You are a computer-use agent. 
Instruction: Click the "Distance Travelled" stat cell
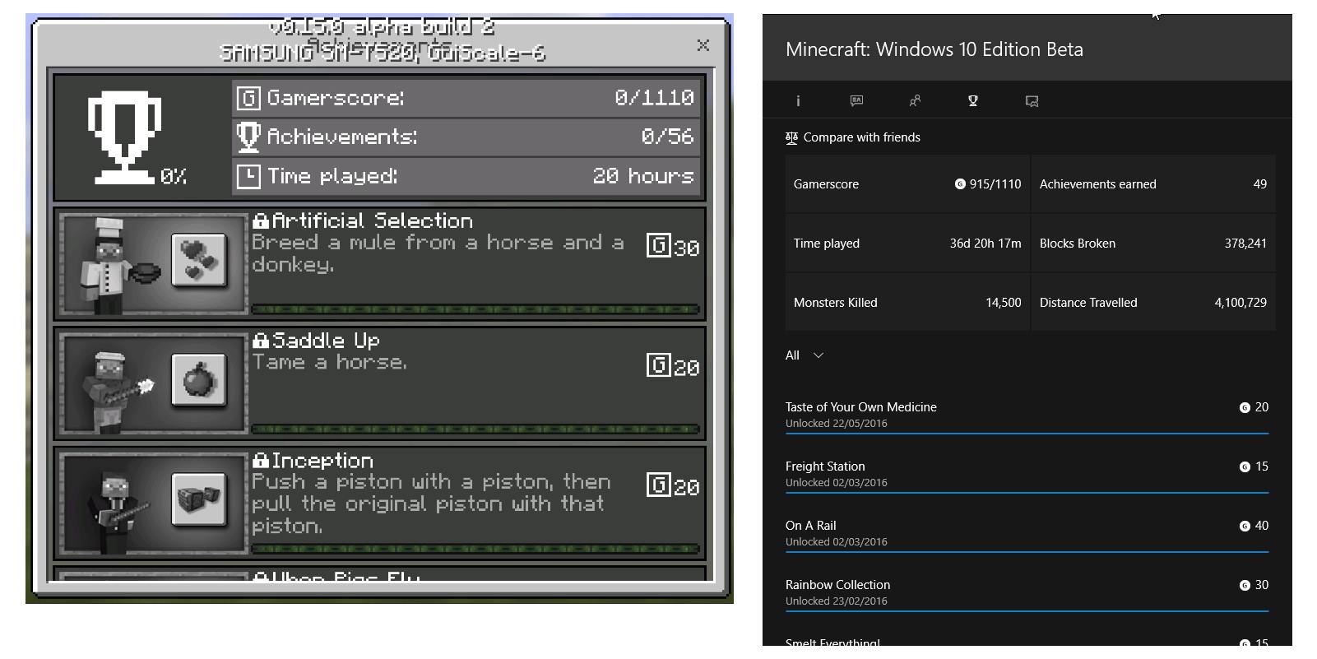1153,303
